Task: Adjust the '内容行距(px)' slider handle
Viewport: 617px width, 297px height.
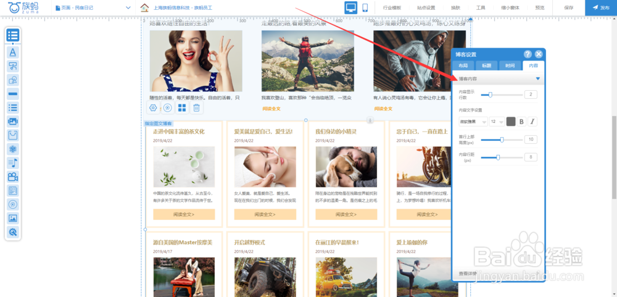Action: [498, 157]
